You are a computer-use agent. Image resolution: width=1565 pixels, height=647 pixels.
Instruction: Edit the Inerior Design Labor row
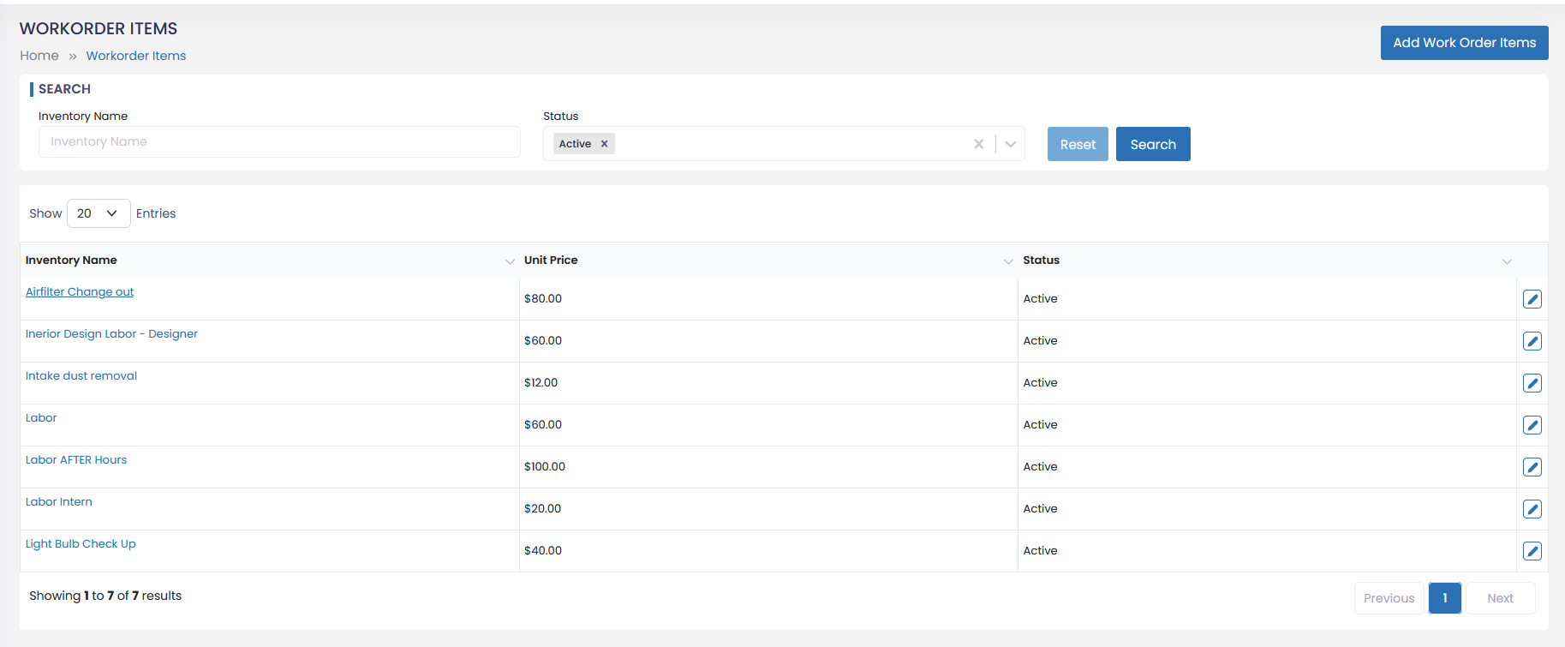coord(1532,341)
